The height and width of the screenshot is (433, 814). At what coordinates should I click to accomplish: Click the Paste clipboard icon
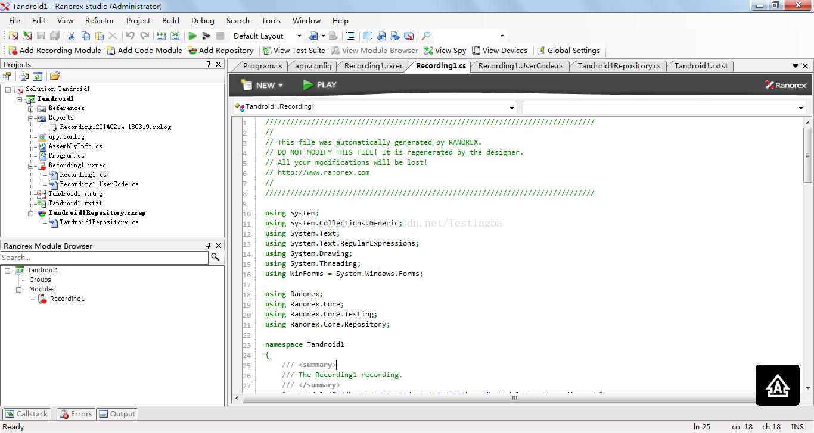(100, 36)
